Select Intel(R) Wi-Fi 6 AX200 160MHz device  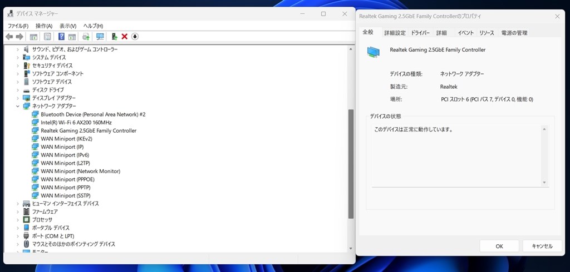tap(76, 123)
